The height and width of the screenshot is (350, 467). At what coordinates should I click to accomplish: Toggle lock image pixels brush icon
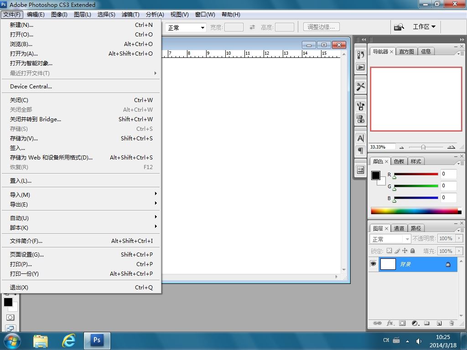coord(397,251)
